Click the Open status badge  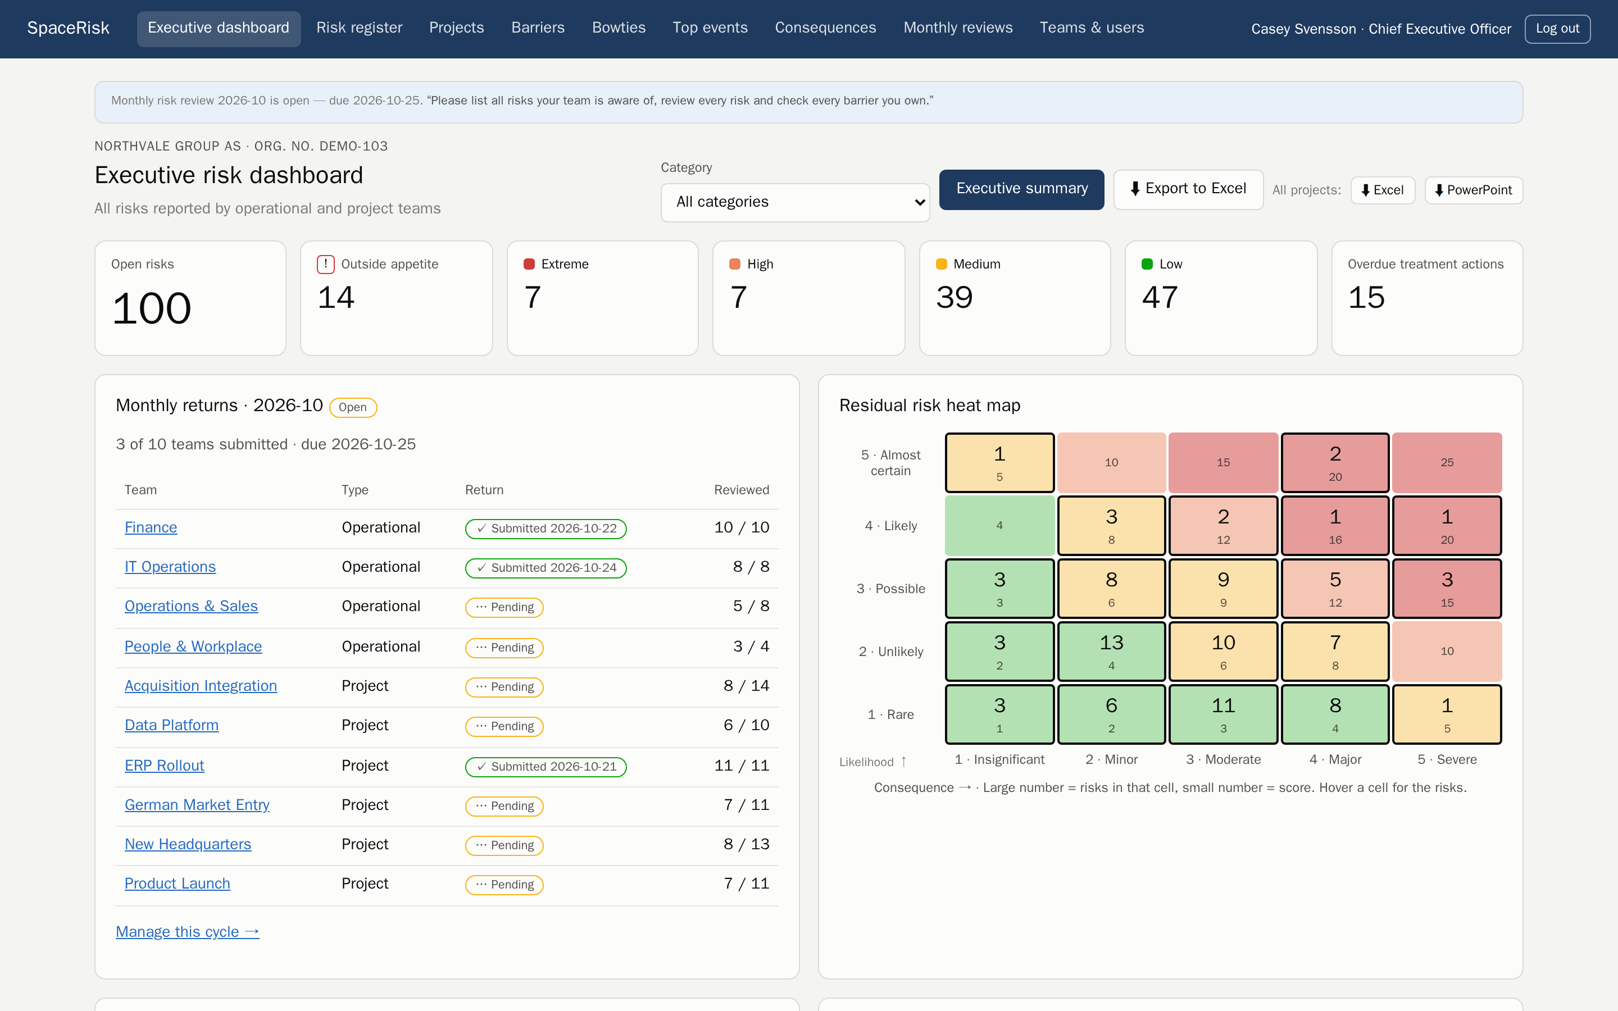pyautogui.click(x=353, y=407)
